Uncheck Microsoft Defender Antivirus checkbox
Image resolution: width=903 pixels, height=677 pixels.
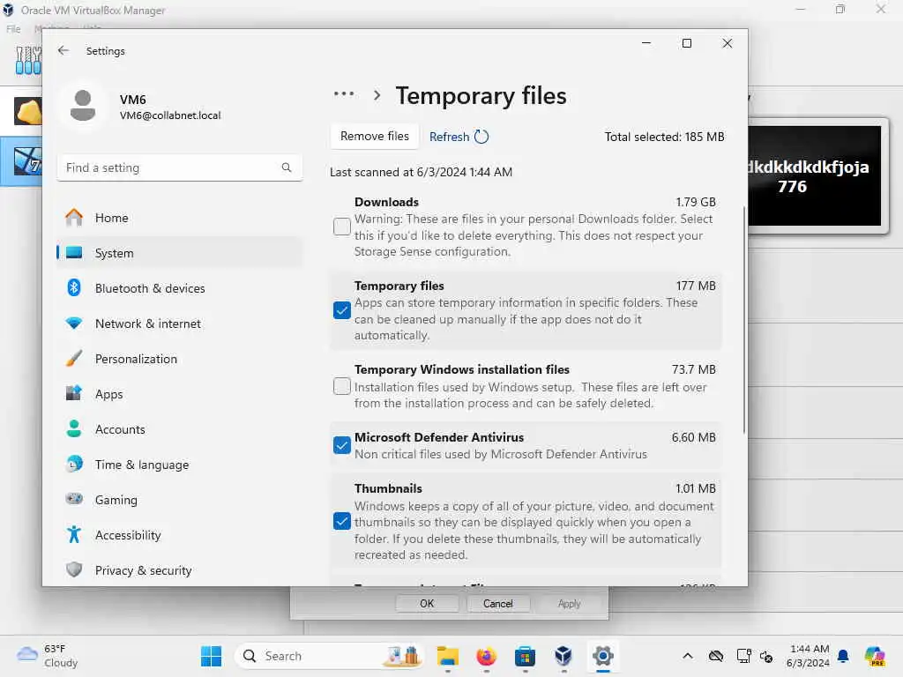coord(342,445)
